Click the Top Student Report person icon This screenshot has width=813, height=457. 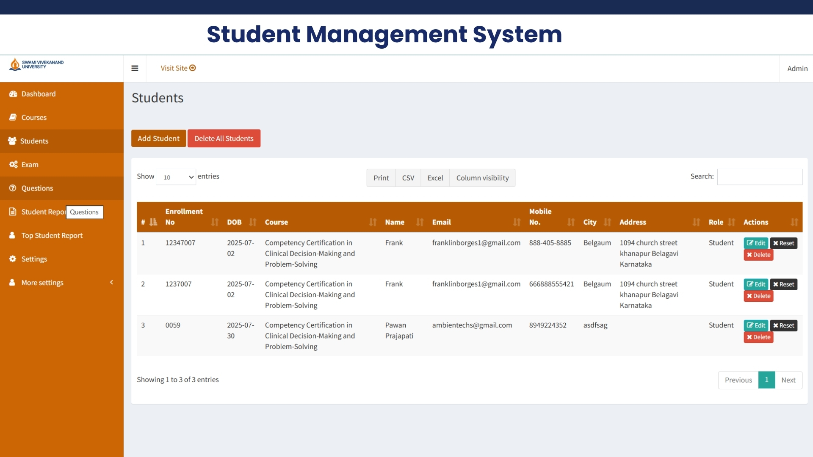click(x=12, y=235)
